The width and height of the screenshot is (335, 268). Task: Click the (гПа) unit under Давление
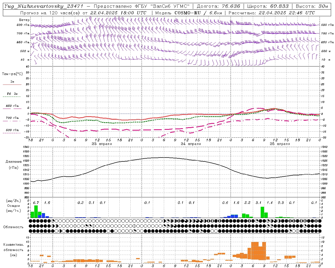[14, 167]
